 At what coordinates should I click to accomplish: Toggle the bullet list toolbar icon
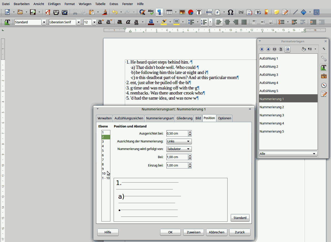[x=191, y=22]
